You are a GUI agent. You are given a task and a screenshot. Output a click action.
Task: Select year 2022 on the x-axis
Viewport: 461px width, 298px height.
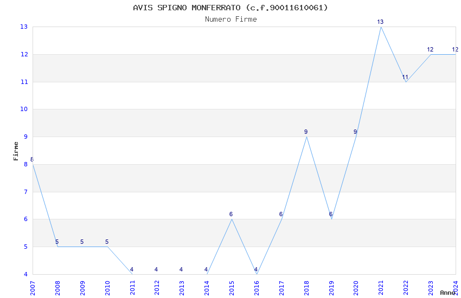(406, 288)
